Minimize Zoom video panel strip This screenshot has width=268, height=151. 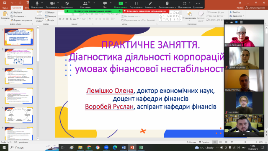[227, 22]
